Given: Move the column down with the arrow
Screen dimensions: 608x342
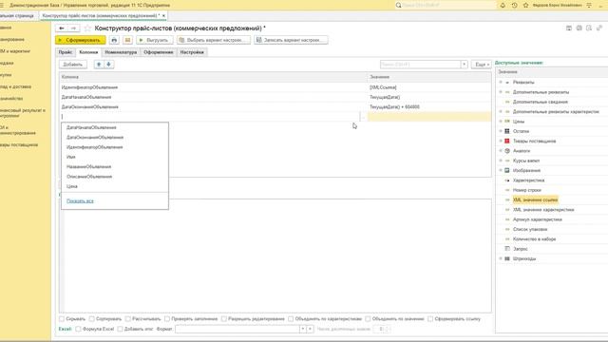Looking at the screenshot, I should pos(109,65).
